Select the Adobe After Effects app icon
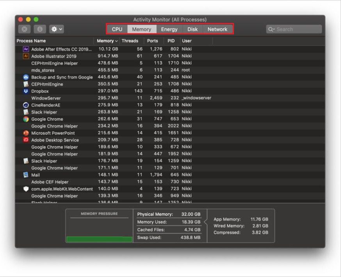The image size is (341, 277). point(26,49)
